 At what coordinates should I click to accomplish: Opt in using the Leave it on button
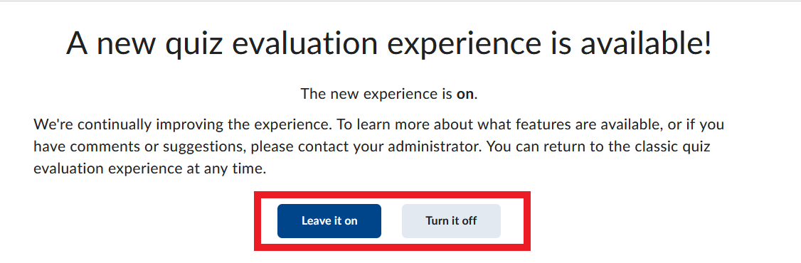329,221
